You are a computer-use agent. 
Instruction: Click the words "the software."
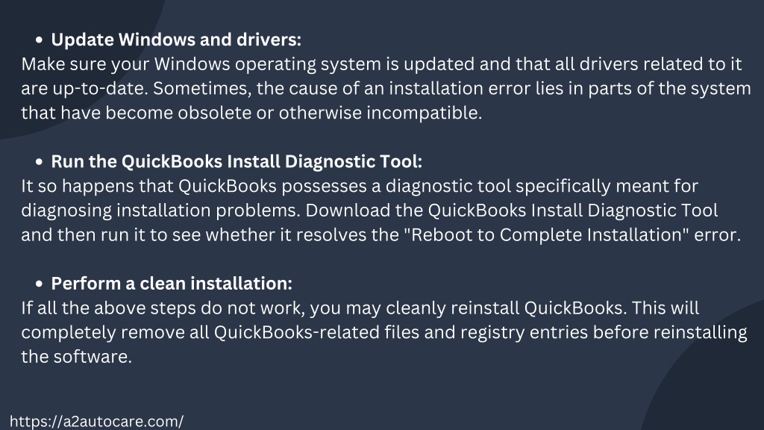point(77,356)
